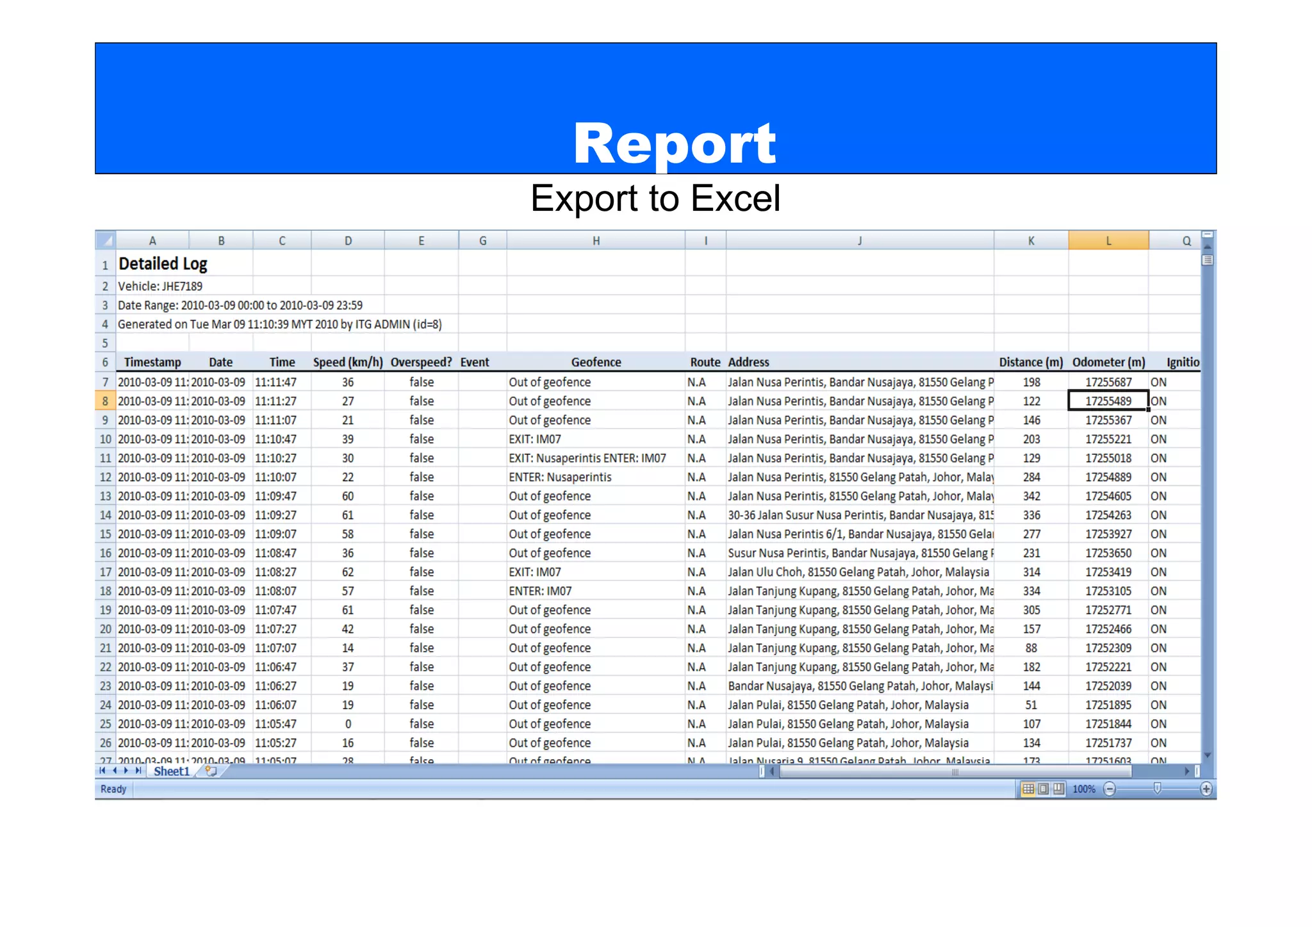The width and height of the screenshot is (1312, 927).
Task: Click the 'Speed (km/h)' header cell
Action: pos(348,362)
